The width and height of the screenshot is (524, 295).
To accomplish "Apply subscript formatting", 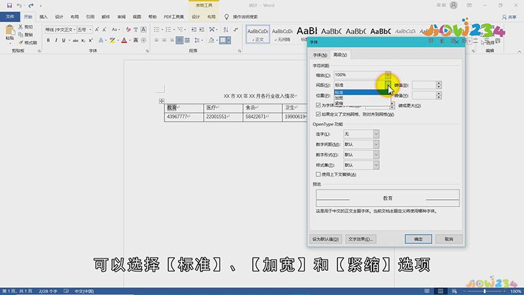I will coord(83,40).
